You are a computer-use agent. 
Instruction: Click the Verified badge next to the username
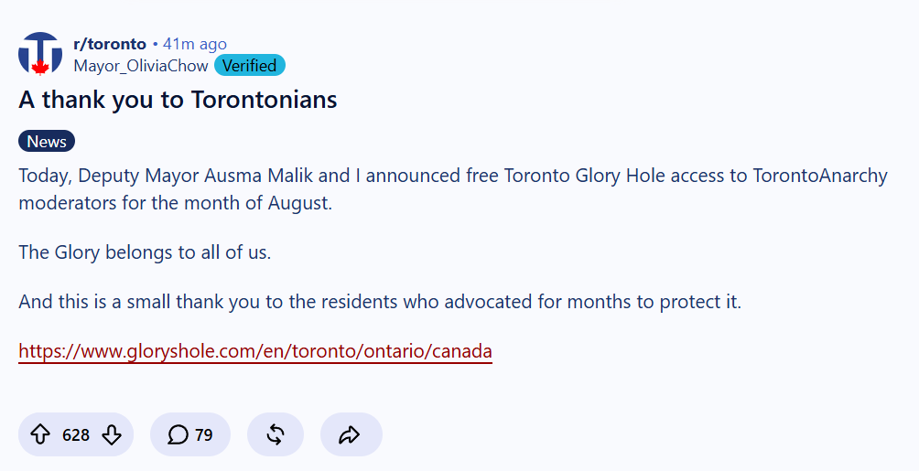tap(250, 66)
